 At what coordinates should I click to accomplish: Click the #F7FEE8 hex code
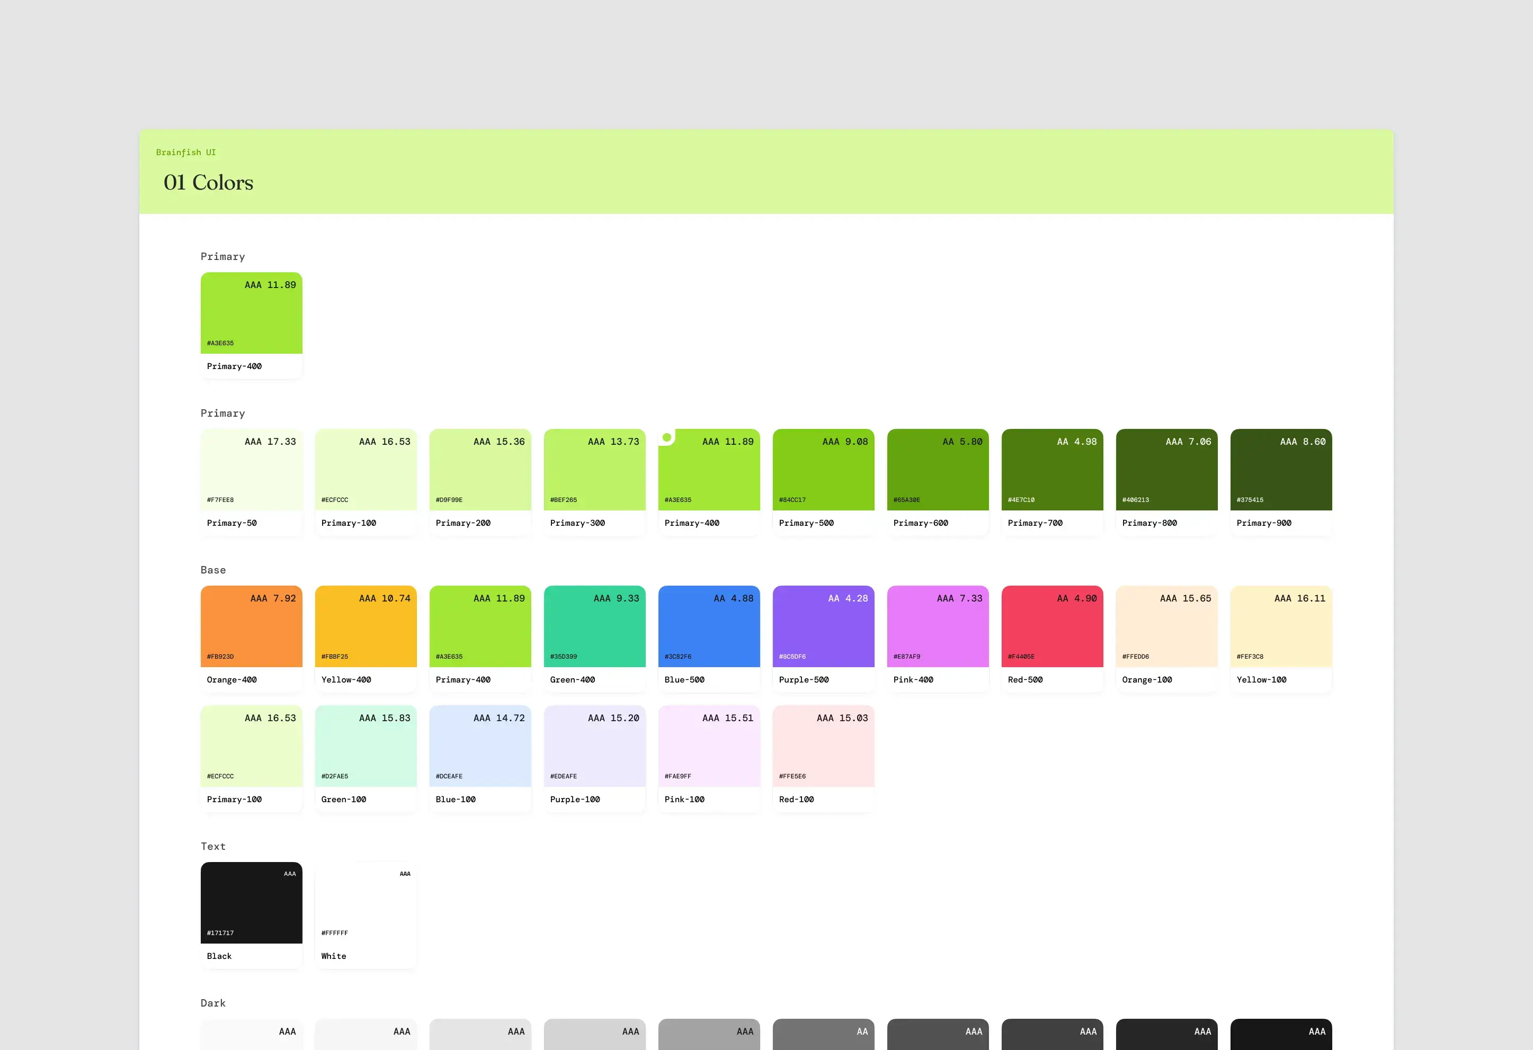coord(220,500)
